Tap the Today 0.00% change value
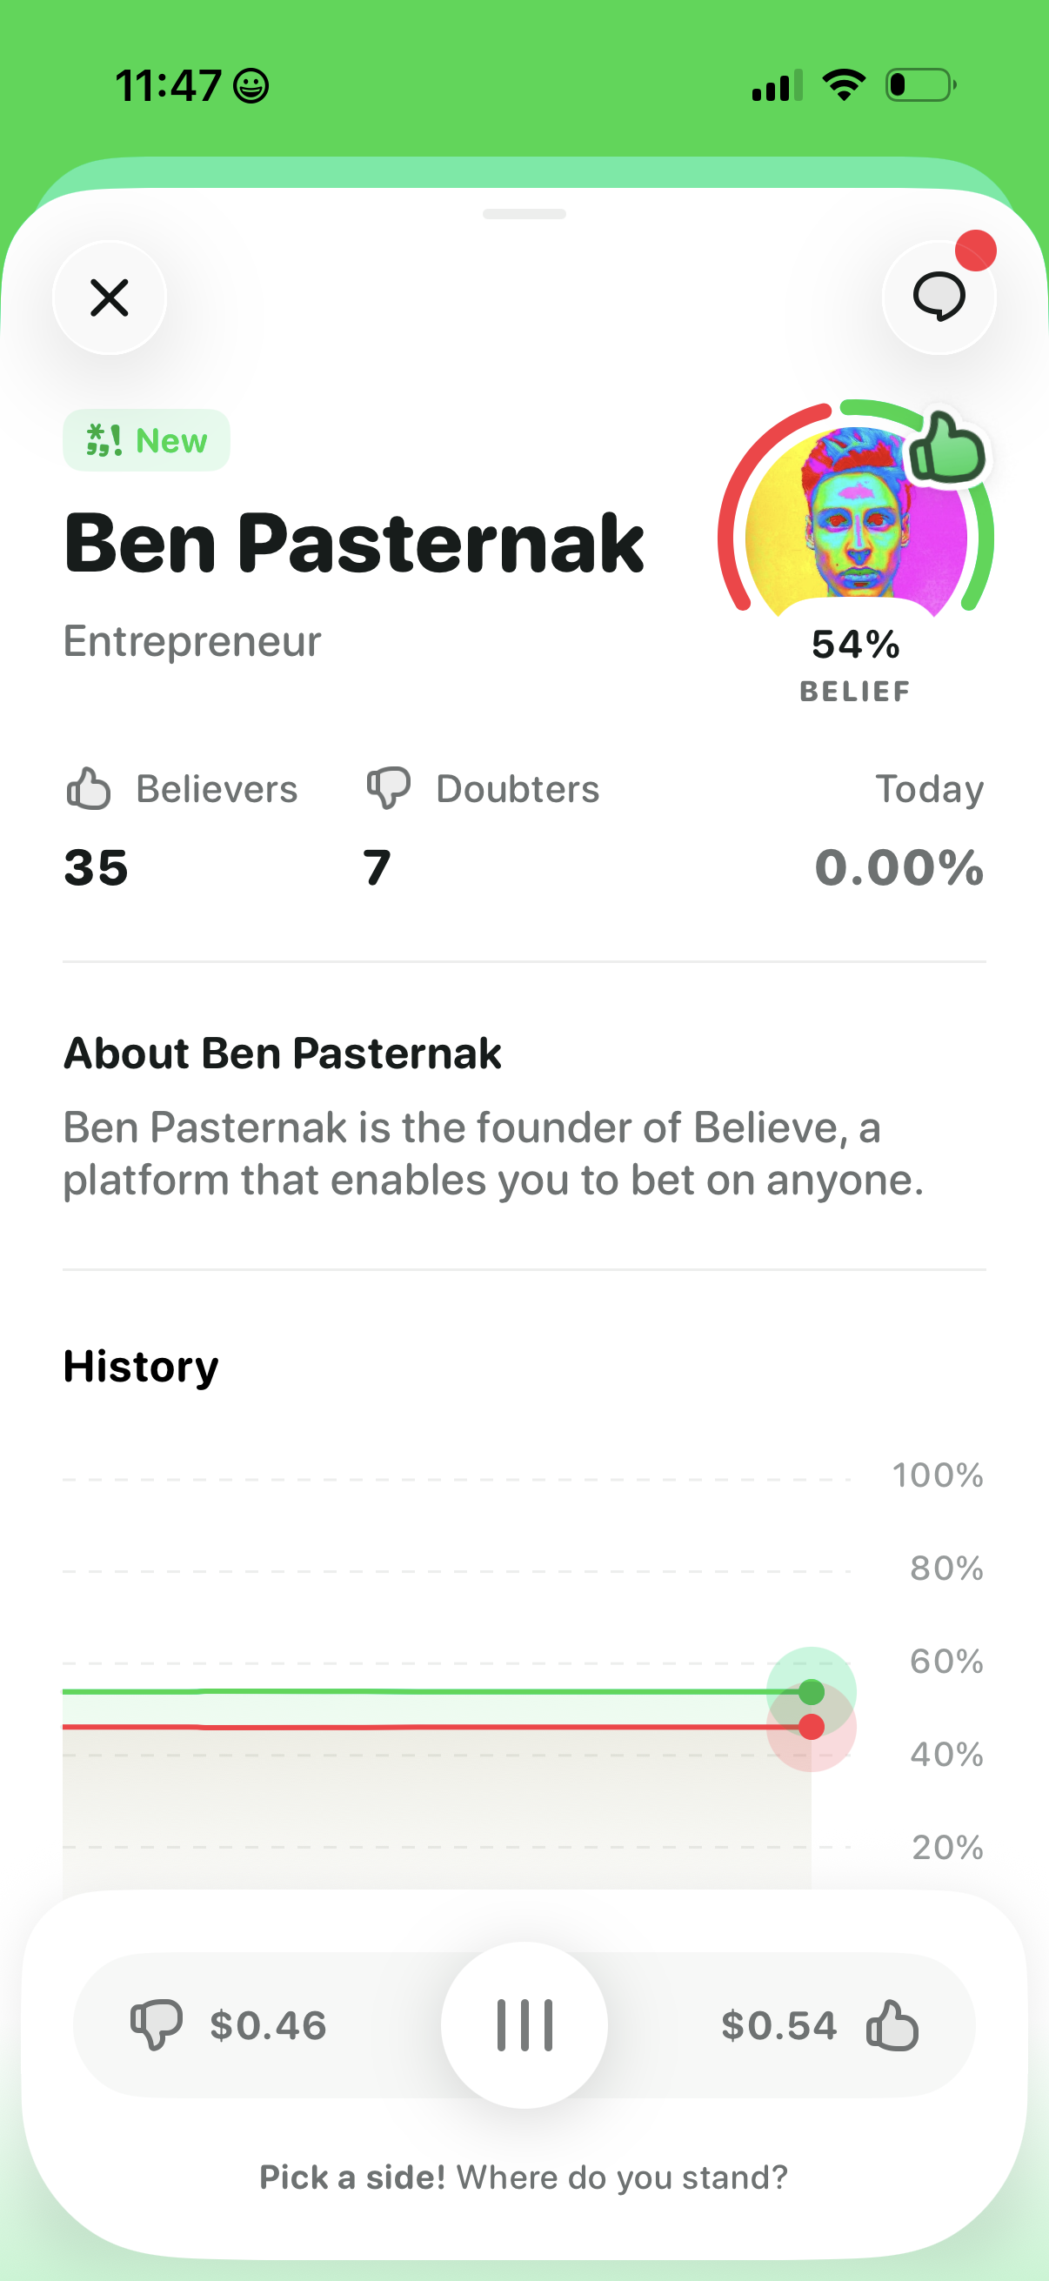1049x2281 pixels. click(899, 866)
